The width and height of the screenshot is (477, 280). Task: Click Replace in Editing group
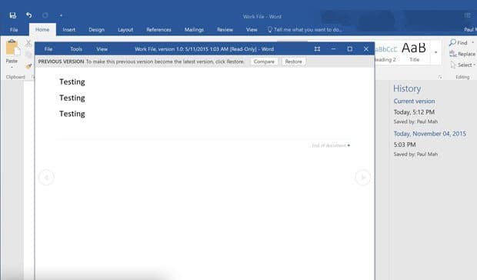[462, 54]
